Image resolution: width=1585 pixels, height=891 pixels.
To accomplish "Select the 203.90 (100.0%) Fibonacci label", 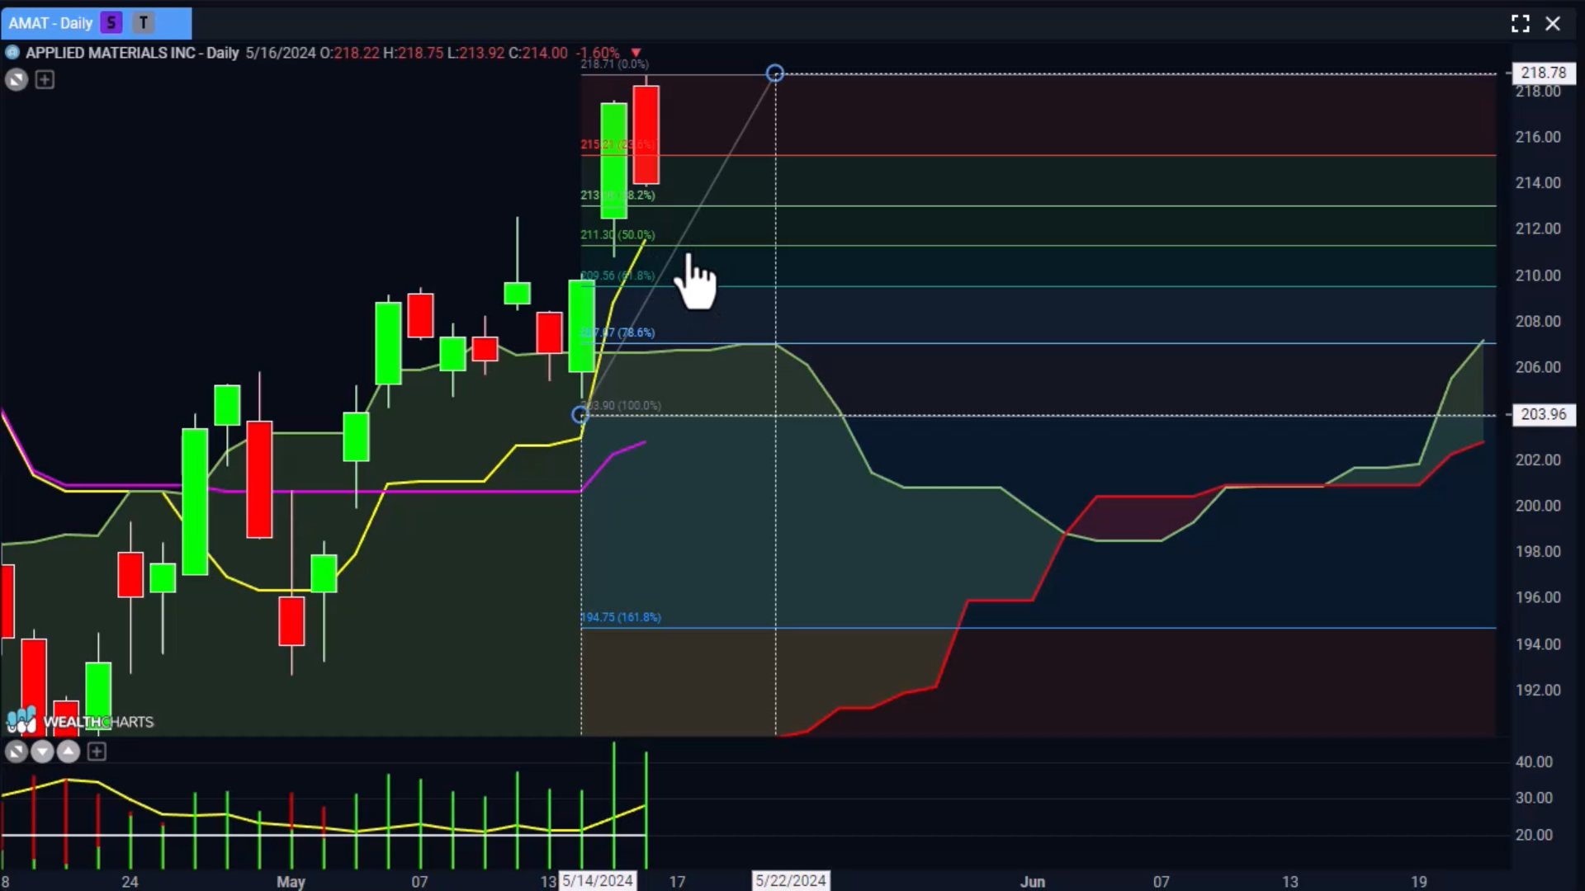I will (x=621, y=406).
